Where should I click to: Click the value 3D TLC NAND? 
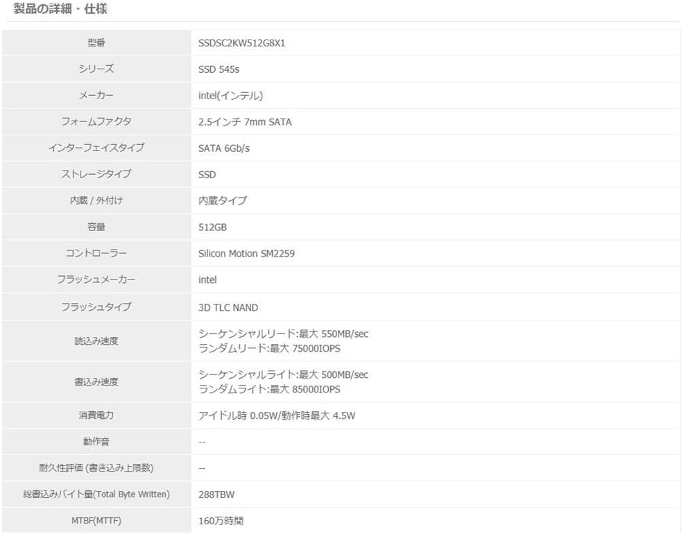point(228,307)
